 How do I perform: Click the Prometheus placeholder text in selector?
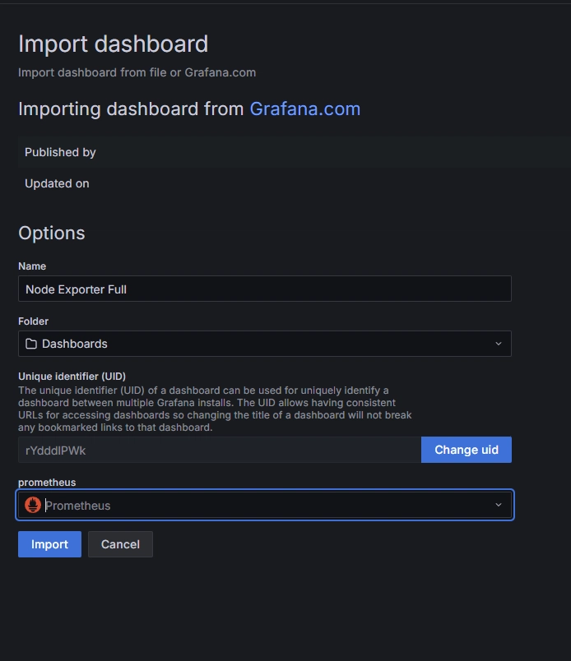(x=77, y=506)
